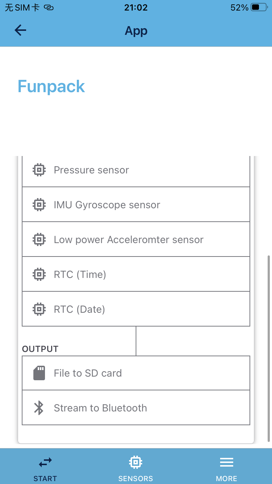Choose Low power Acceleromter sensor entry

(136, 239)
